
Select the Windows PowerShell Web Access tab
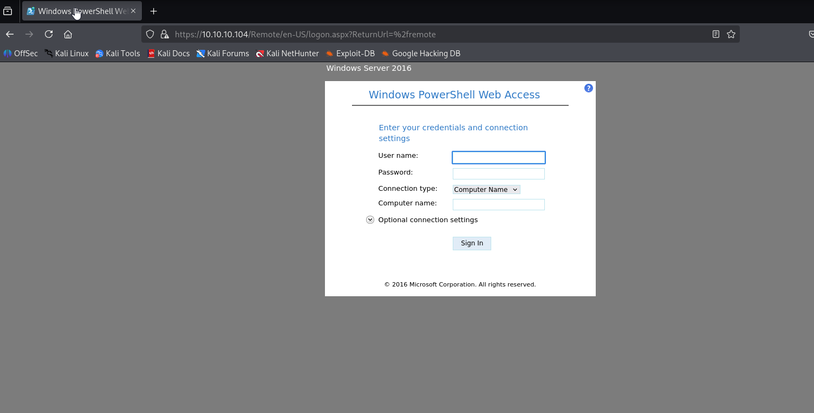[x=82, y=11]
